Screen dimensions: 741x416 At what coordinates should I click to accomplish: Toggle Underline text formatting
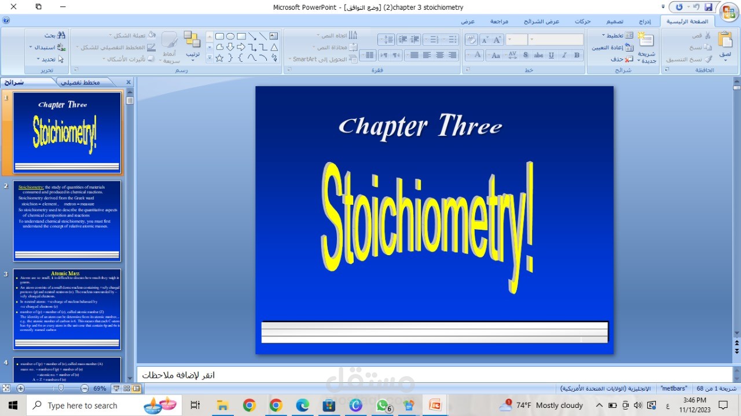click(551, 56)
